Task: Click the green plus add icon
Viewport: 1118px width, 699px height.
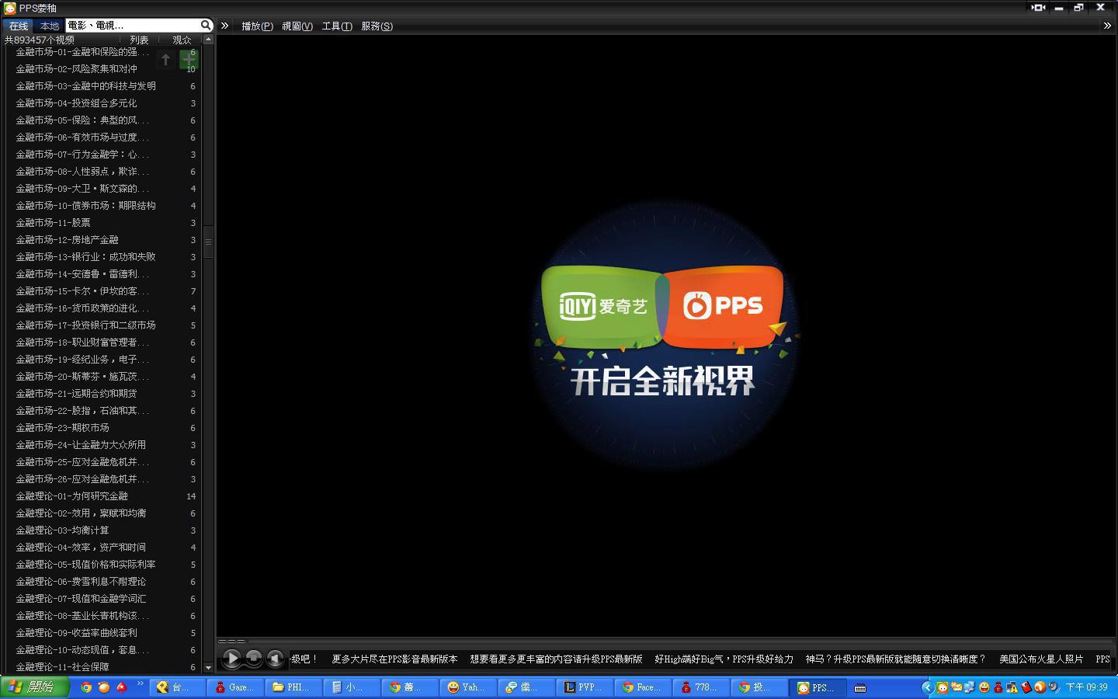Action: coord(189,59)
